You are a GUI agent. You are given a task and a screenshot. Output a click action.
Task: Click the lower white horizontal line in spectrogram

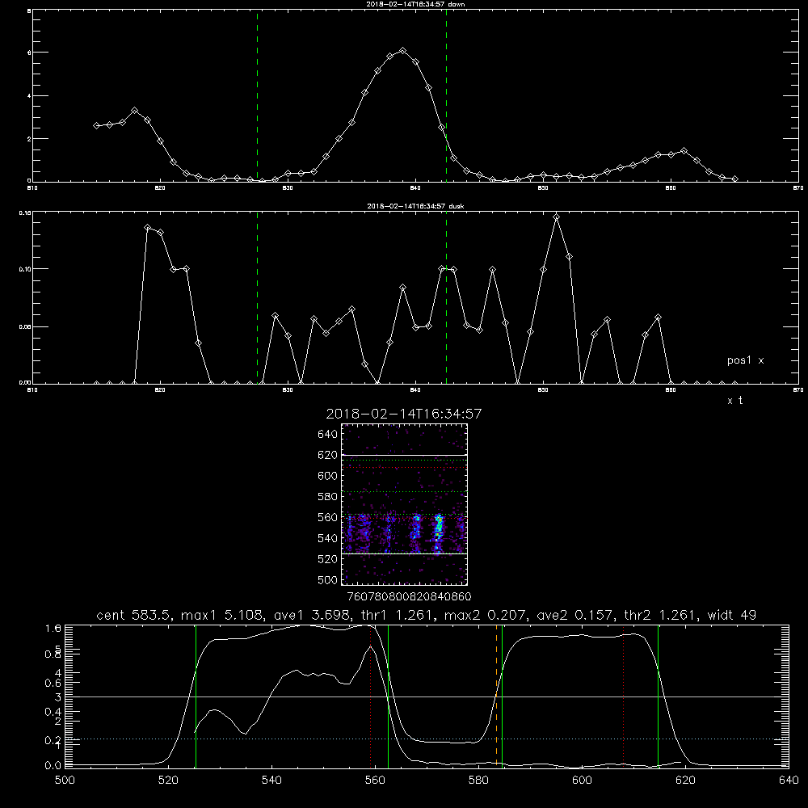404,553
